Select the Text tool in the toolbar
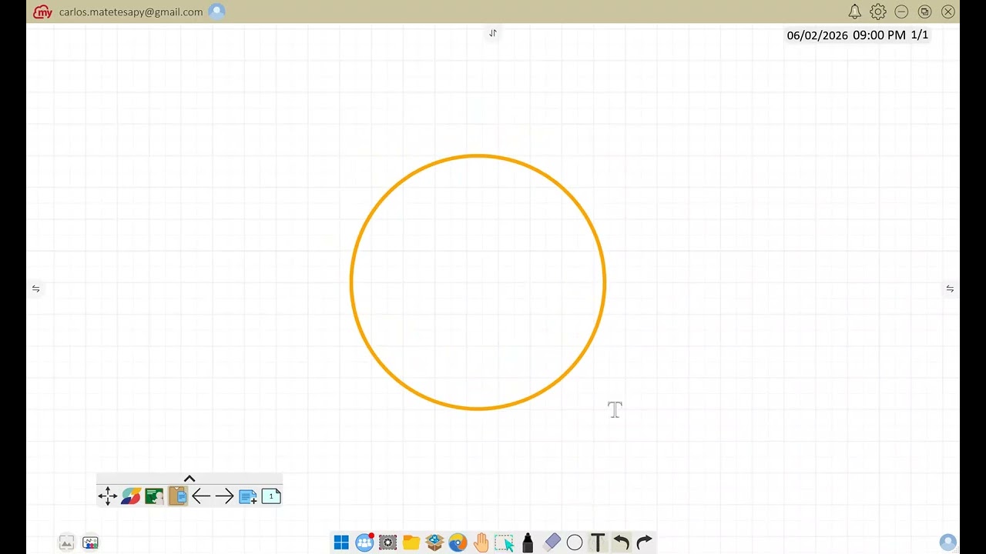986x554 pixels. click(598, 542)
